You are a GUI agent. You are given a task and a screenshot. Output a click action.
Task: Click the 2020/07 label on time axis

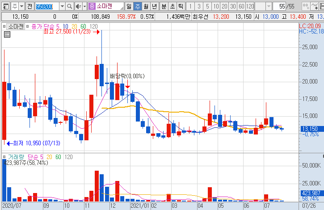point(12,206)
